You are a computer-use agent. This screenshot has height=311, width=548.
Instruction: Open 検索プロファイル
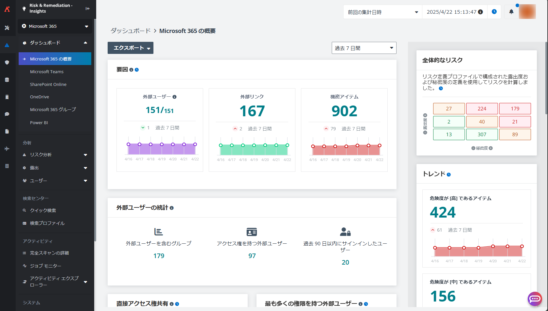pyautogui.click(x=47, y=223)
